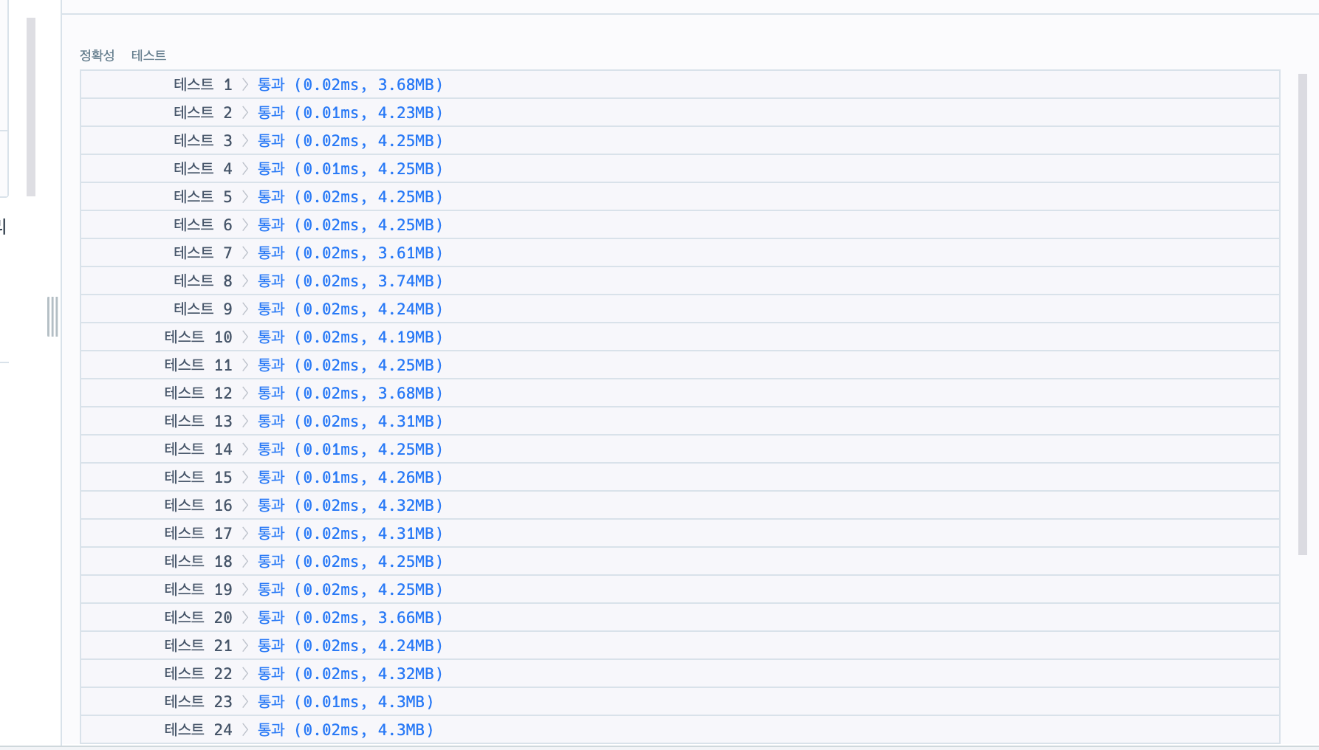Image resolution: width=1319 pixels, height=750 pixels.
Task: Click test 24 result 통과 (0.02ms, 4.3MB)
Action: tap(346, 730)
